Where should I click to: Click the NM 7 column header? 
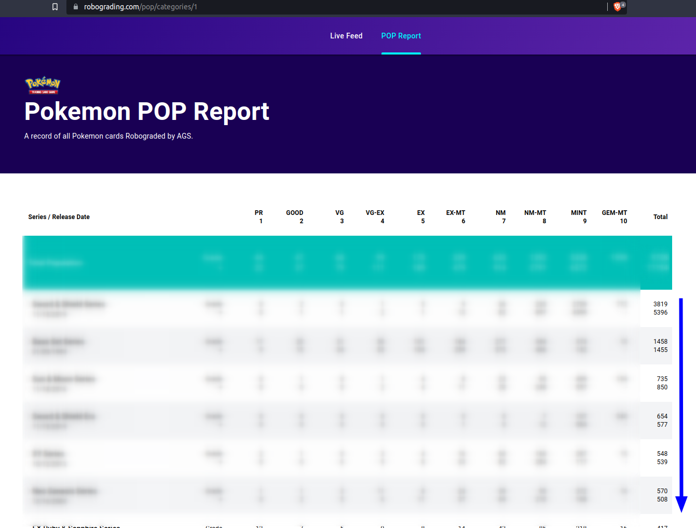501,217
